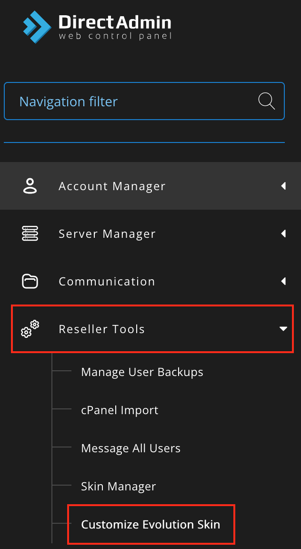Open cPanel Import
This screenshot has height=549, width=301.
point(120,410)
